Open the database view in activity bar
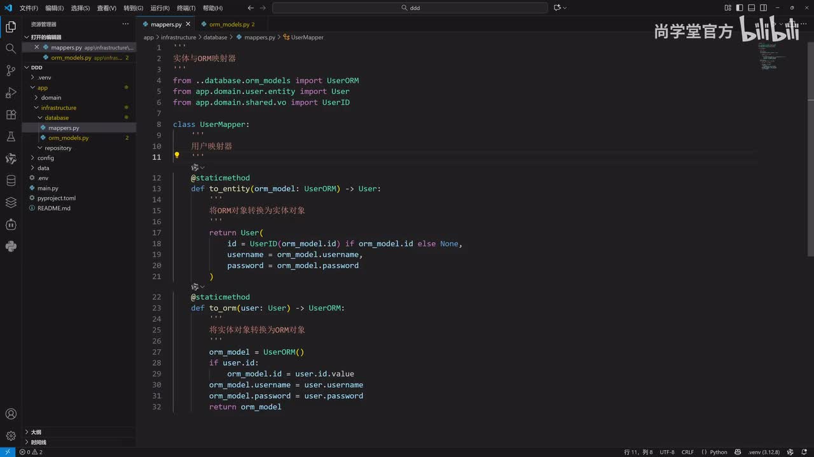 coord(11,181)
